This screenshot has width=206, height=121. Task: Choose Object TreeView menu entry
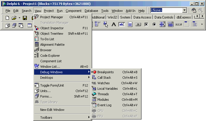coord(62,34)
